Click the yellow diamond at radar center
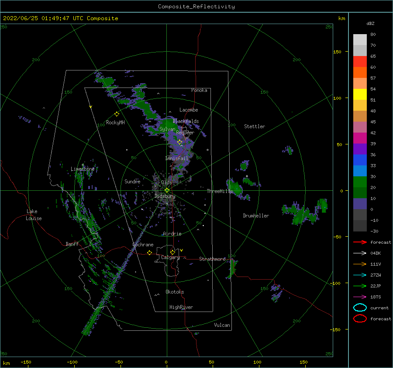 167,190
